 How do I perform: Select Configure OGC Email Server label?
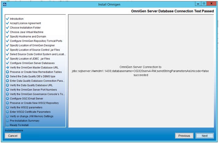(x=27, y=99)
